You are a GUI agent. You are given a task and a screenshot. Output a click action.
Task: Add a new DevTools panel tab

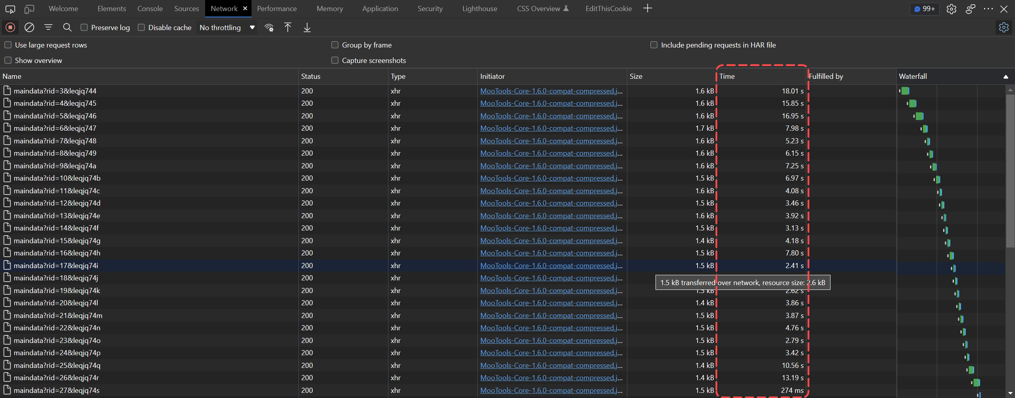(647, 8)
